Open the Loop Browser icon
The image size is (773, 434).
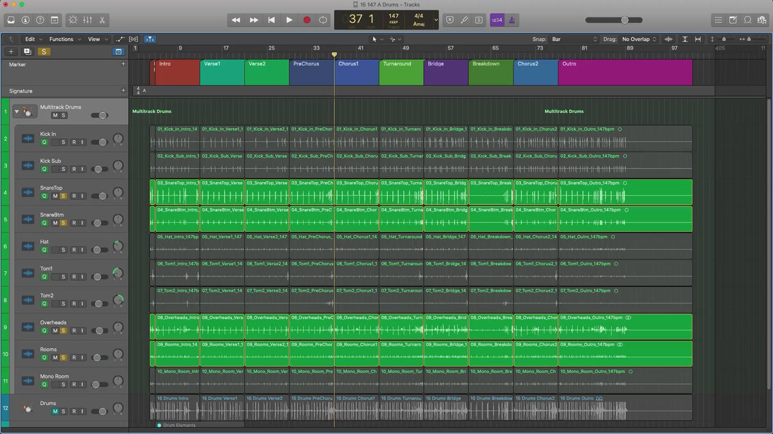(747, 20)
